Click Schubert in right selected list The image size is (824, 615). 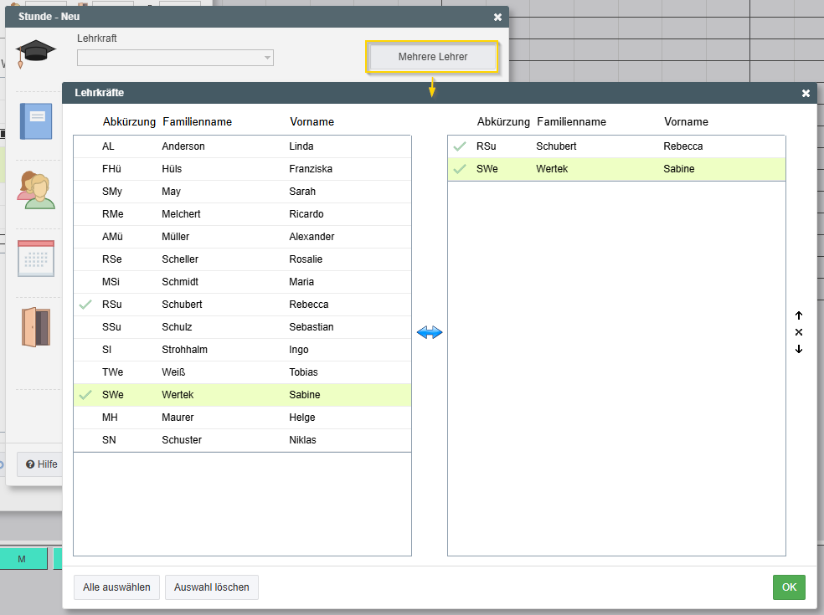(556, 146)
